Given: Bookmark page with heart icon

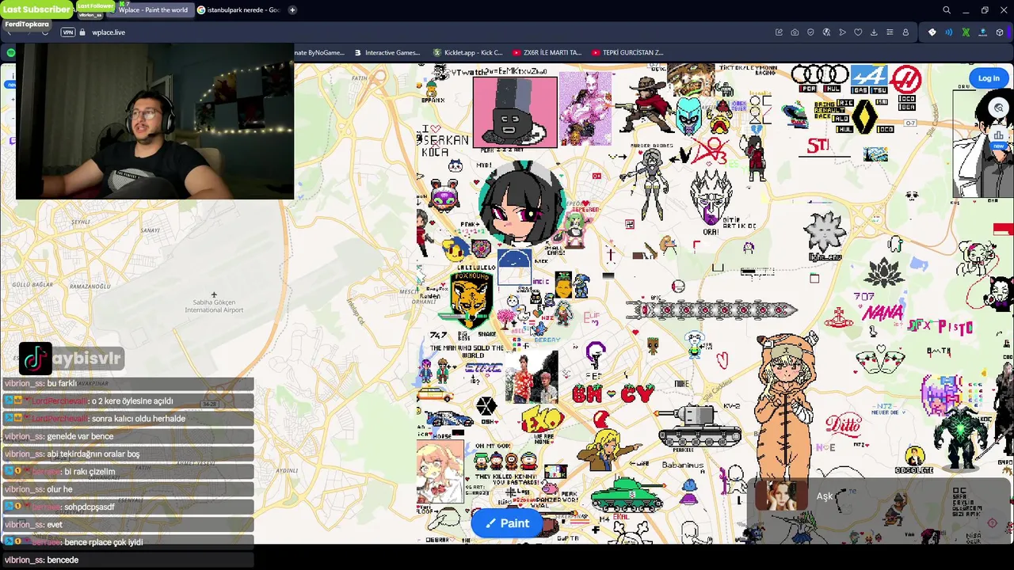Looking at the screenshot, I should tap(858, 32).
